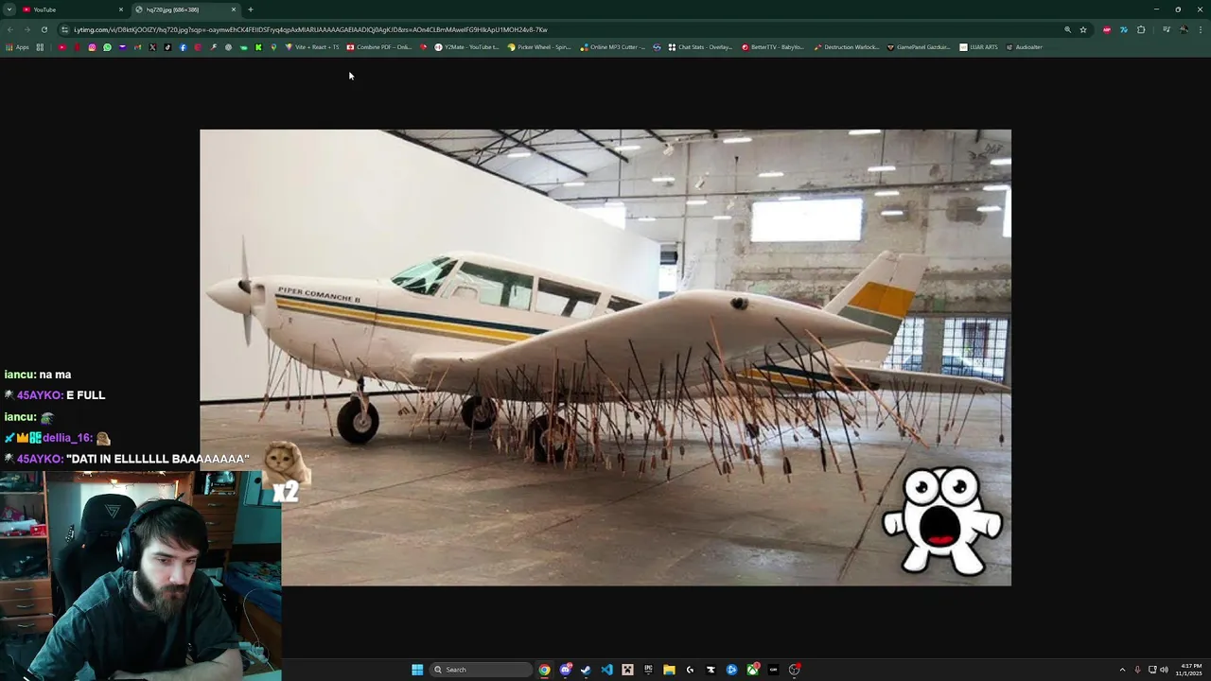Open the Facebook bookmark icon
The height and width of the screenshot is (681, 1211).
point(183,47)
